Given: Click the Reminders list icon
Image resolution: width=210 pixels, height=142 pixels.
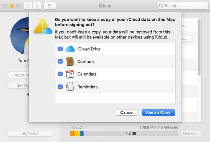Looking at the screenshot, I should [70, 87].
